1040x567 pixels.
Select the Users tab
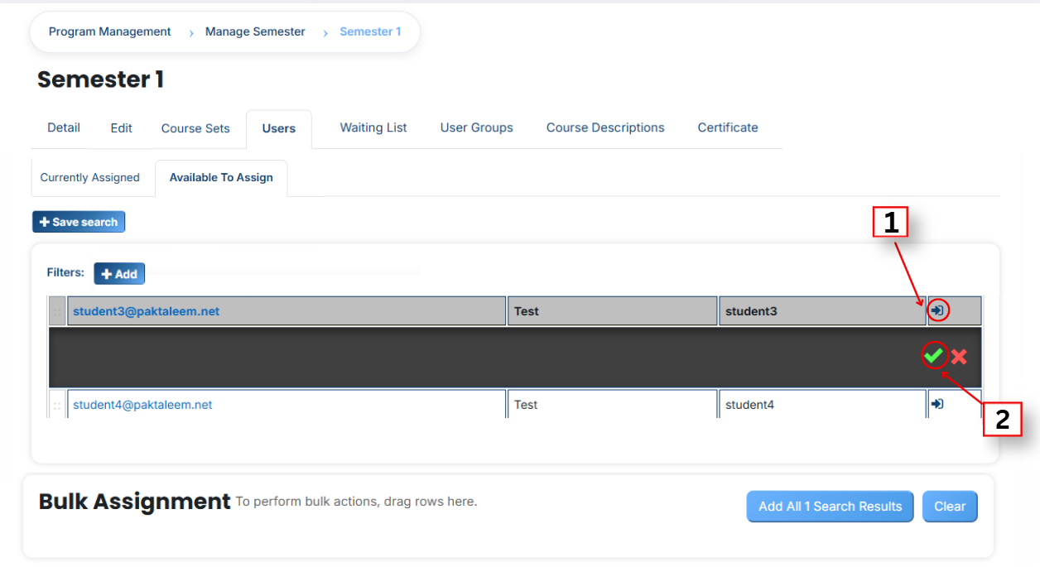point(279,128)
